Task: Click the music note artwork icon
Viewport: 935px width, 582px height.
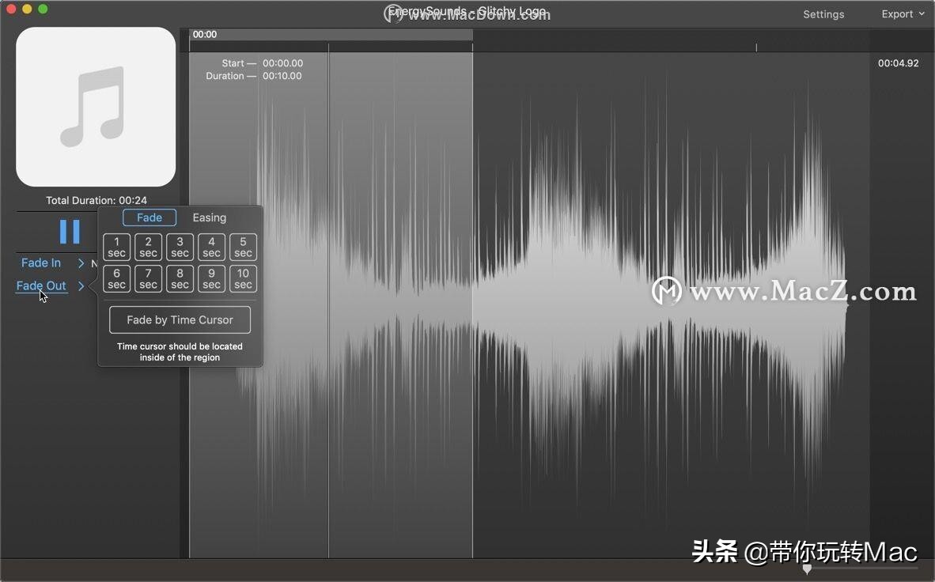Action: point(95,106)
